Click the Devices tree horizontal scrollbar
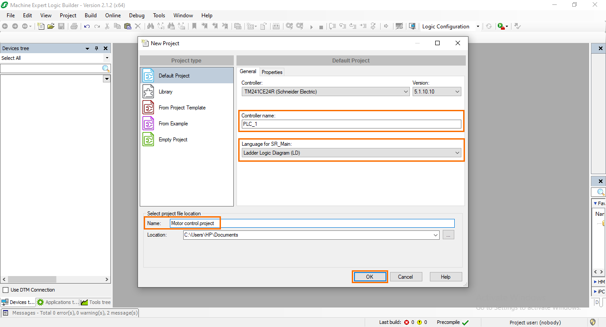This screenshot has height=327, width=606. 55,280
